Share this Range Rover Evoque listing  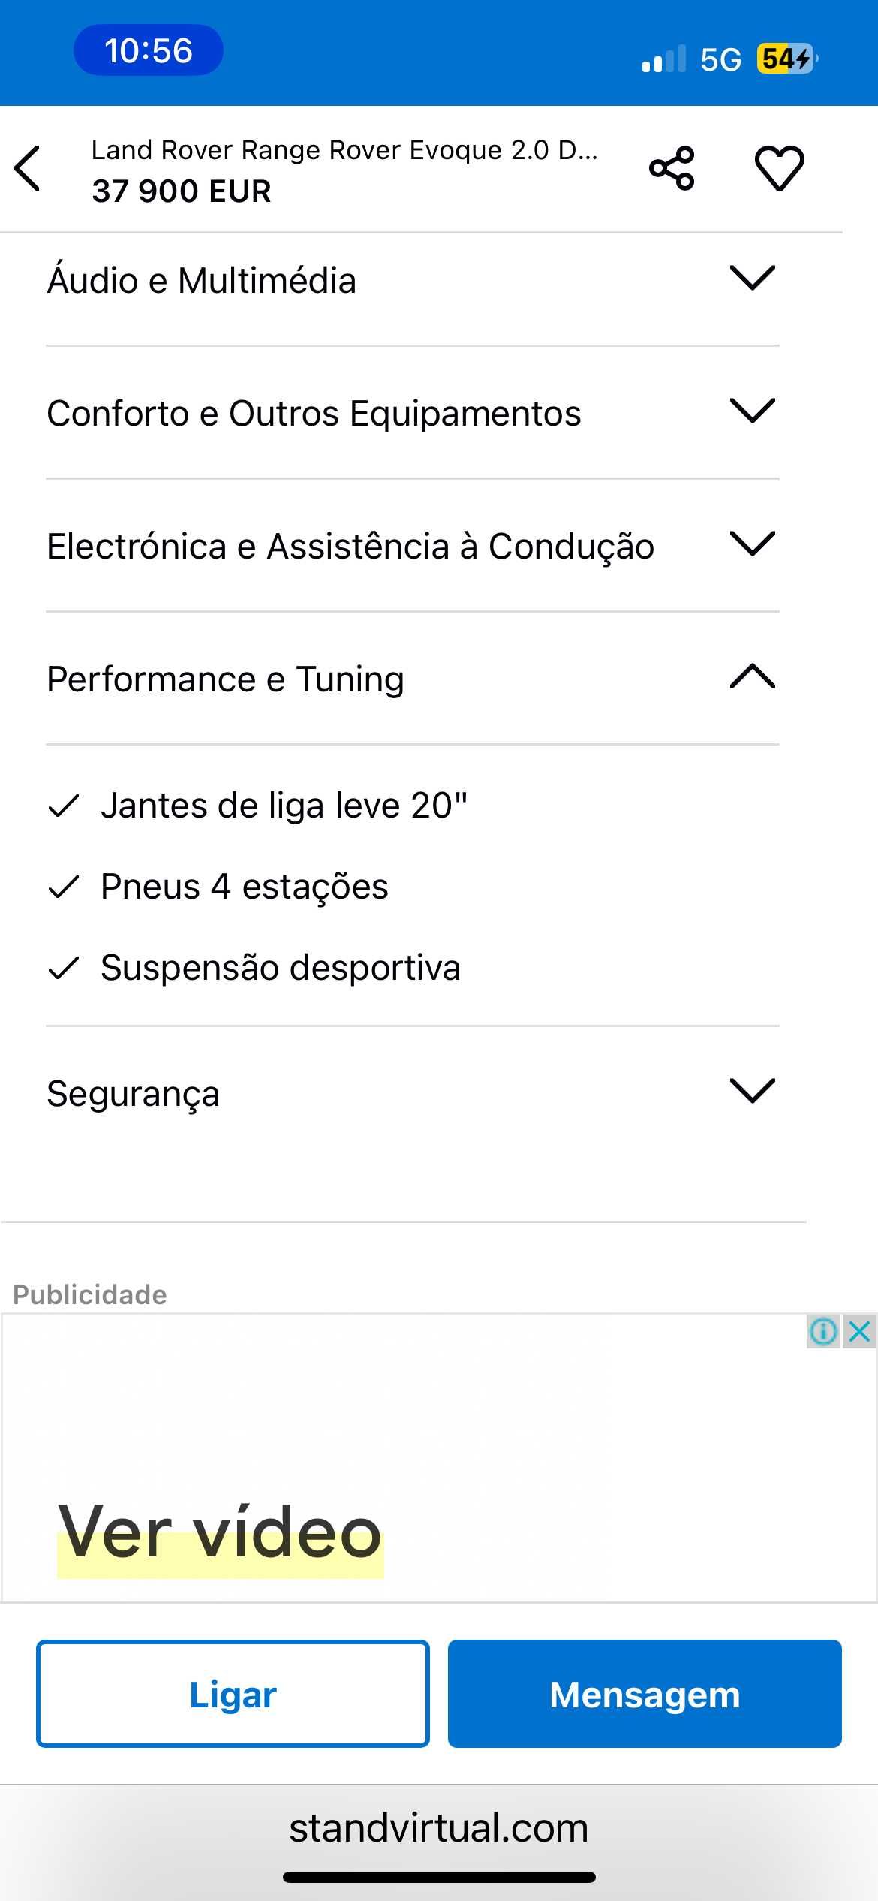click(672, 168)
